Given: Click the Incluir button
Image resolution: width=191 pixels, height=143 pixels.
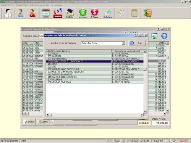Looking at the screenshot, I should click(29, 122).
